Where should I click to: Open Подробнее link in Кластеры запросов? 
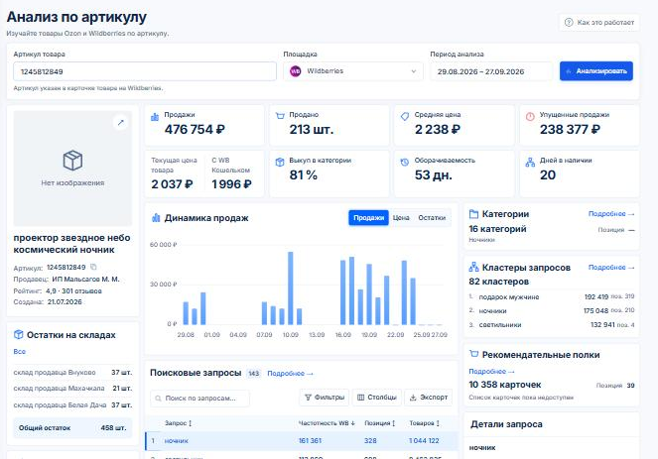pos(611,268)
